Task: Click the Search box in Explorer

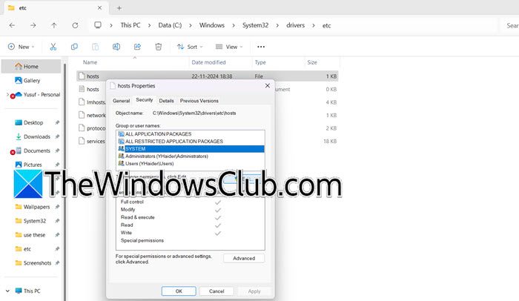Action: [509, 25]
